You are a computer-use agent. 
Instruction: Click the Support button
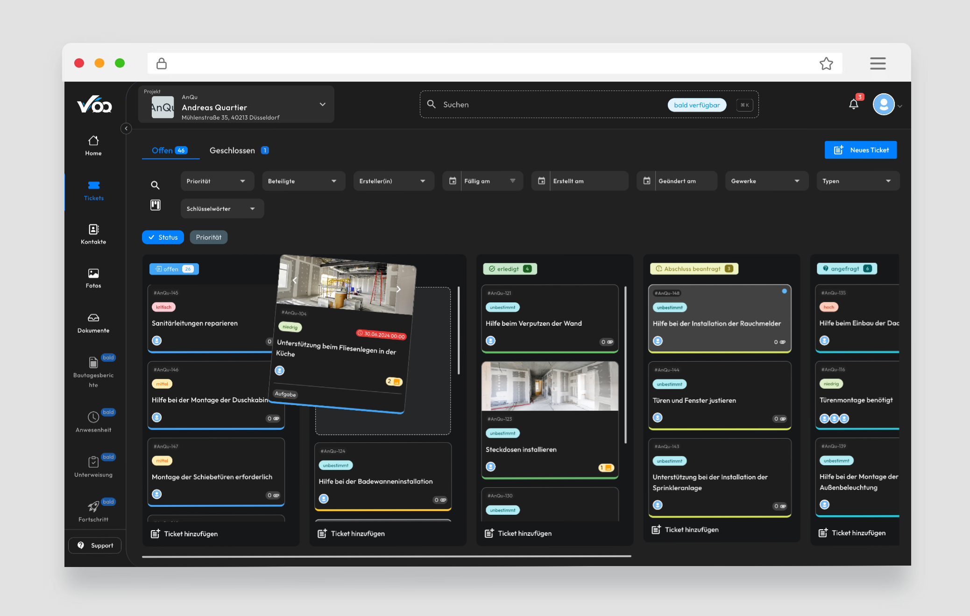coord(95,545)
